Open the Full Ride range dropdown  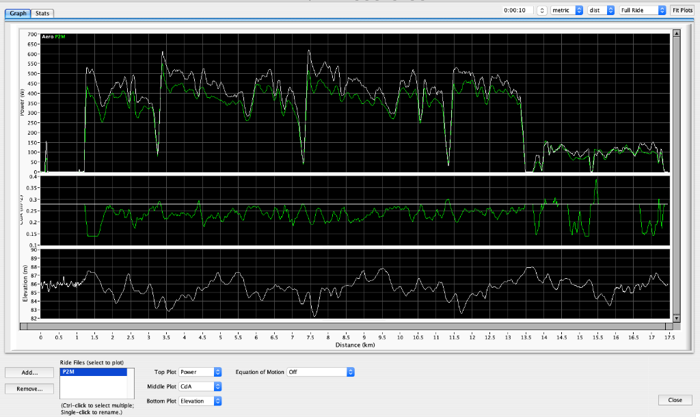click(643, 10)
